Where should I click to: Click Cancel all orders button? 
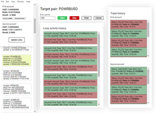coord(20,19)
